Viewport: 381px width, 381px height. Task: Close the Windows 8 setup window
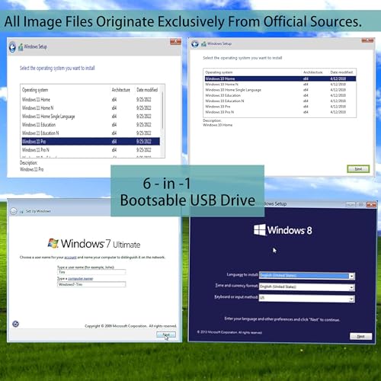point(371,204)
